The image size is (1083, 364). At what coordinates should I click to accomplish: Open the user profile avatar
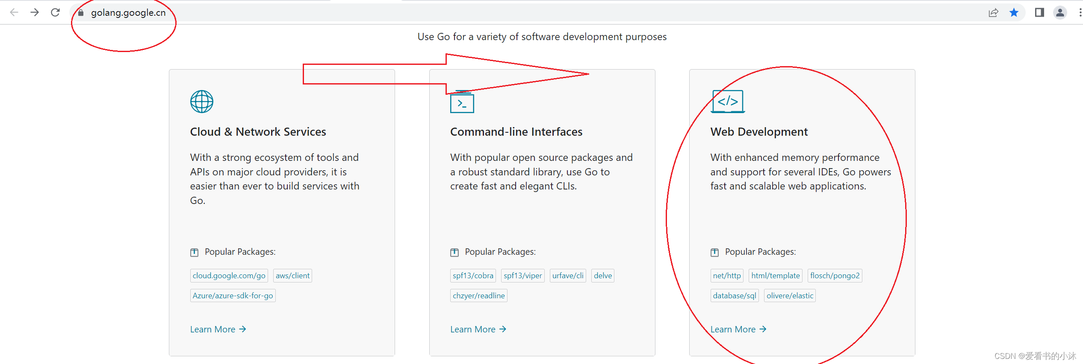(x=1060, y=13)
